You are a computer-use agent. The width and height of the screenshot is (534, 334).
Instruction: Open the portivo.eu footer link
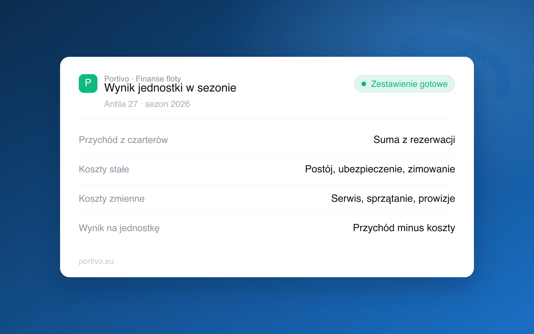coord(96,261)
